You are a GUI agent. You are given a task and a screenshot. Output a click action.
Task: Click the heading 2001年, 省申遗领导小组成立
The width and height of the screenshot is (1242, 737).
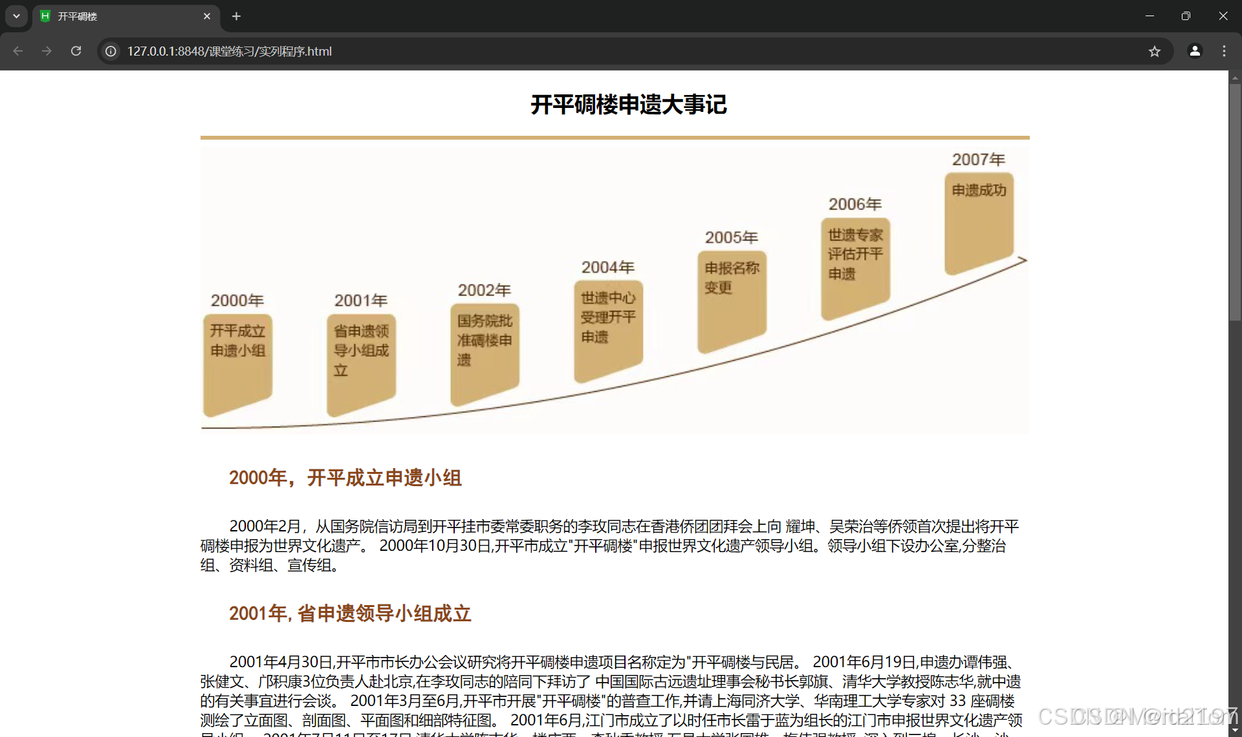[x=350, y=613]
